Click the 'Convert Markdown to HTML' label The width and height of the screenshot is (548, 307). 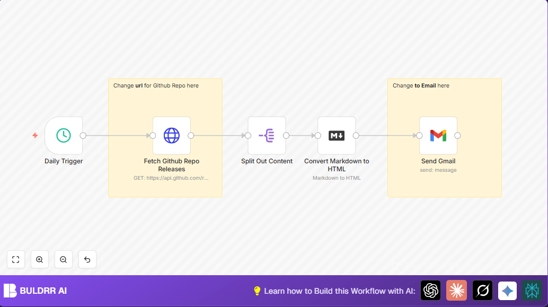coord(337,165)
